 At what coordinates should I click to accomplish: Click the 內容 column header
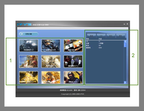pos(100,39)
